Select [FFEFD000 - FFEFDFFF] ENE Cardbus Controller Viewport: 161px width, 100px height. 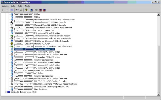40,79
